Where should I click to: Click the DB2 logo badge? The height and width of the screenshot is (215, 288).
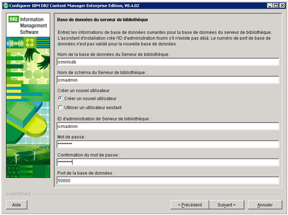(14, 19)
